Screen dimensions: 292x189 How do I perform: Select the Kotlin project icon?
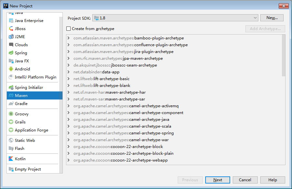[x=11, y=159]
